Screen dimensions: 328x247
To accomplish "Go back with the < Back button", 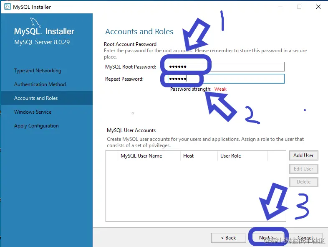I will tap(228, 238).
